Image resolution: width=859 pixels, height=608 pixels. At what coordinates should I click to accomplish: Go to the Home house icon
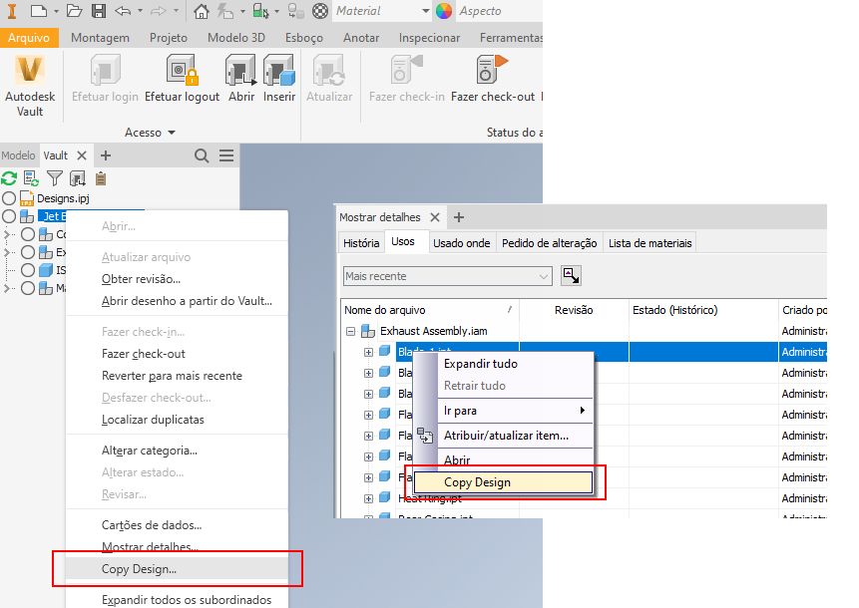tap(202, 11)
